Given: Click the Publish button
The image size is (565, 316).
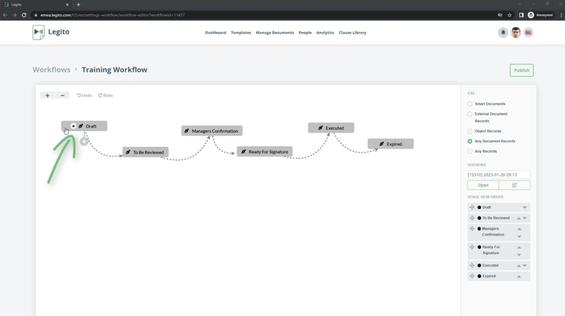Looking at the screenshot, I should [x=521, y=70].
